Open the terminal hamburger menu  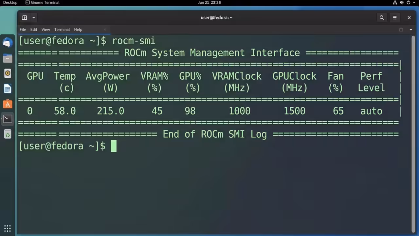395,18
